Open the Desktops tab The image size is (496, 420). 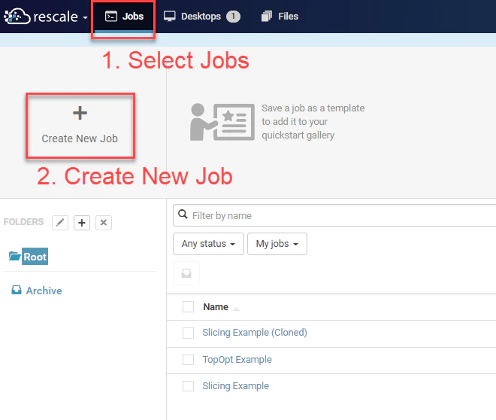click(x=201, y=16)
